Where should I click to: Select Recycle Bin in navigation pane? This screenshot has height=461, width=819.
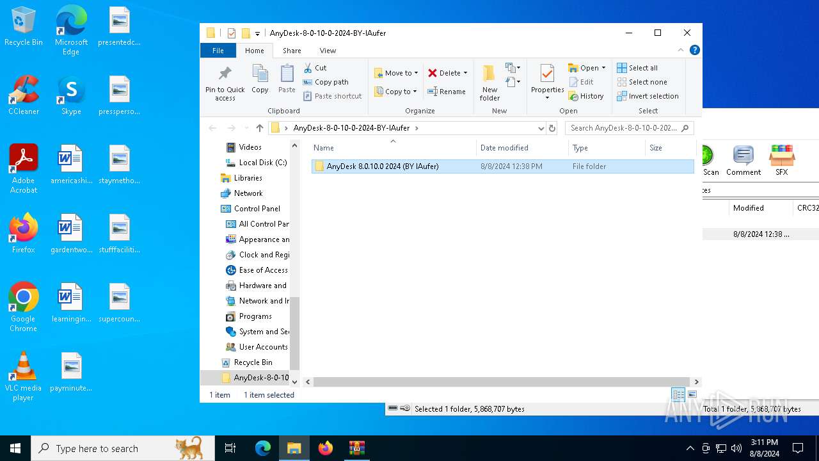[x=246, y=362]
